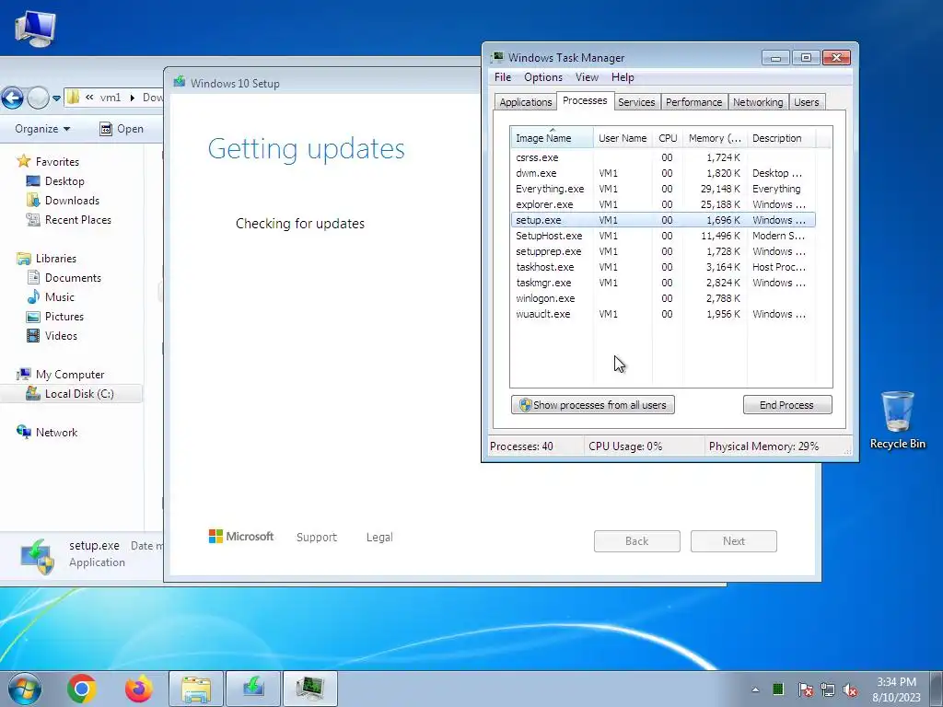Open the Legal link in Setup
The image size is (943, 707).
pyautogui.click(x=379, y=537)
